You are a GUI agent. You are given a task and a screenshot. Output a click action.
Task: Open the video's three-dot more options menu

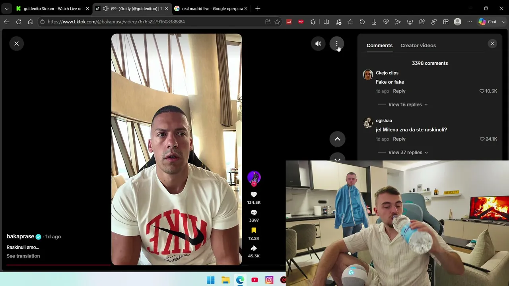pos(337,44)
